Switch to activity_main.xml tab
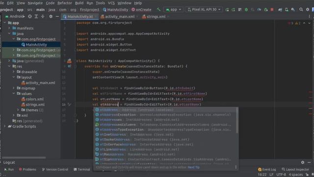The image size is (314, 177). pos(119,17)
